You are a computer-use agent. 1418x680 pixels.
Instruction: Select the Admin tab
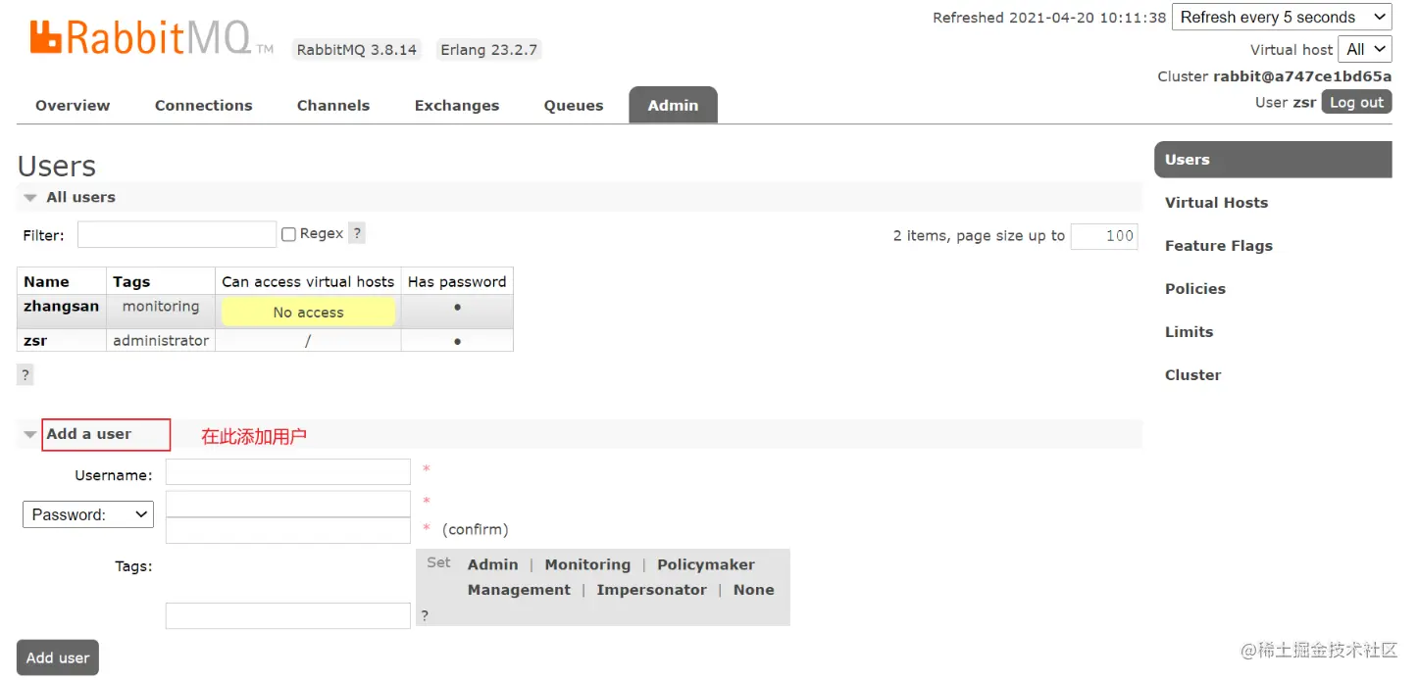coord(673,106)
